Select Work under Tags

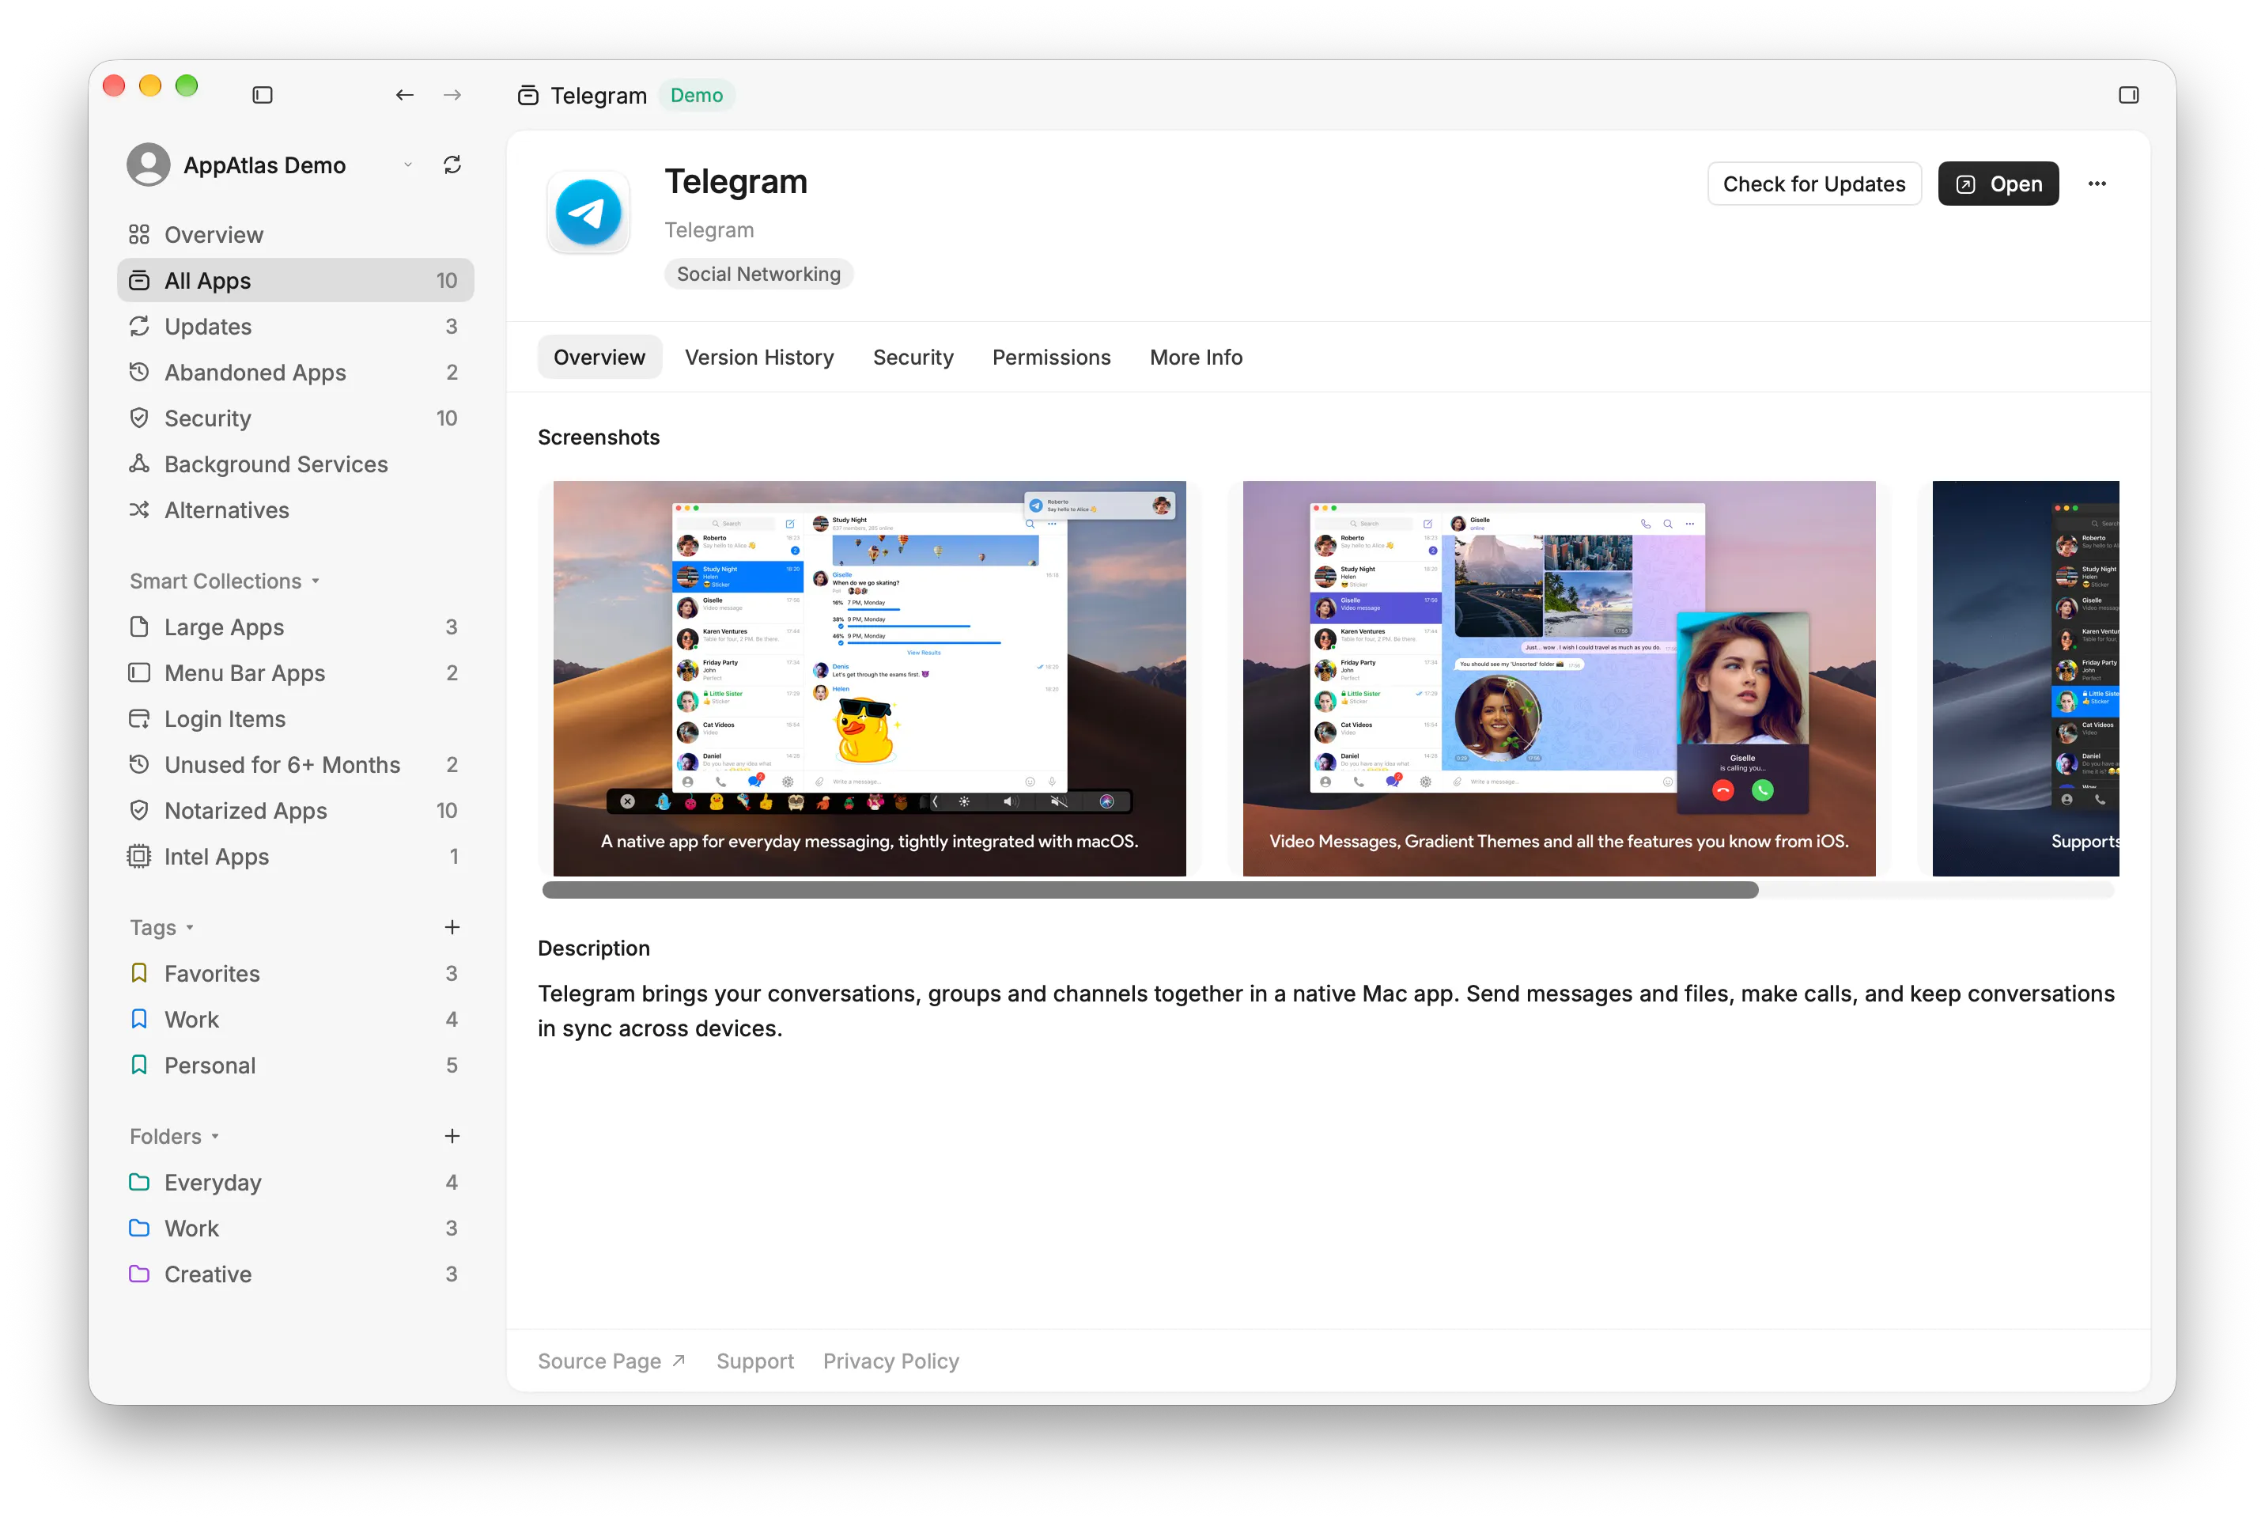(295, 1018)
